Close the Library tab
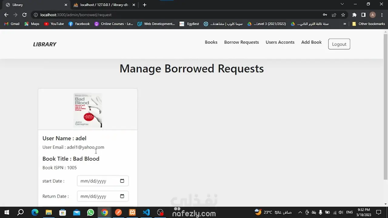Image resolution: width=388 pixels, height=218 pixels. pos(66,5)
